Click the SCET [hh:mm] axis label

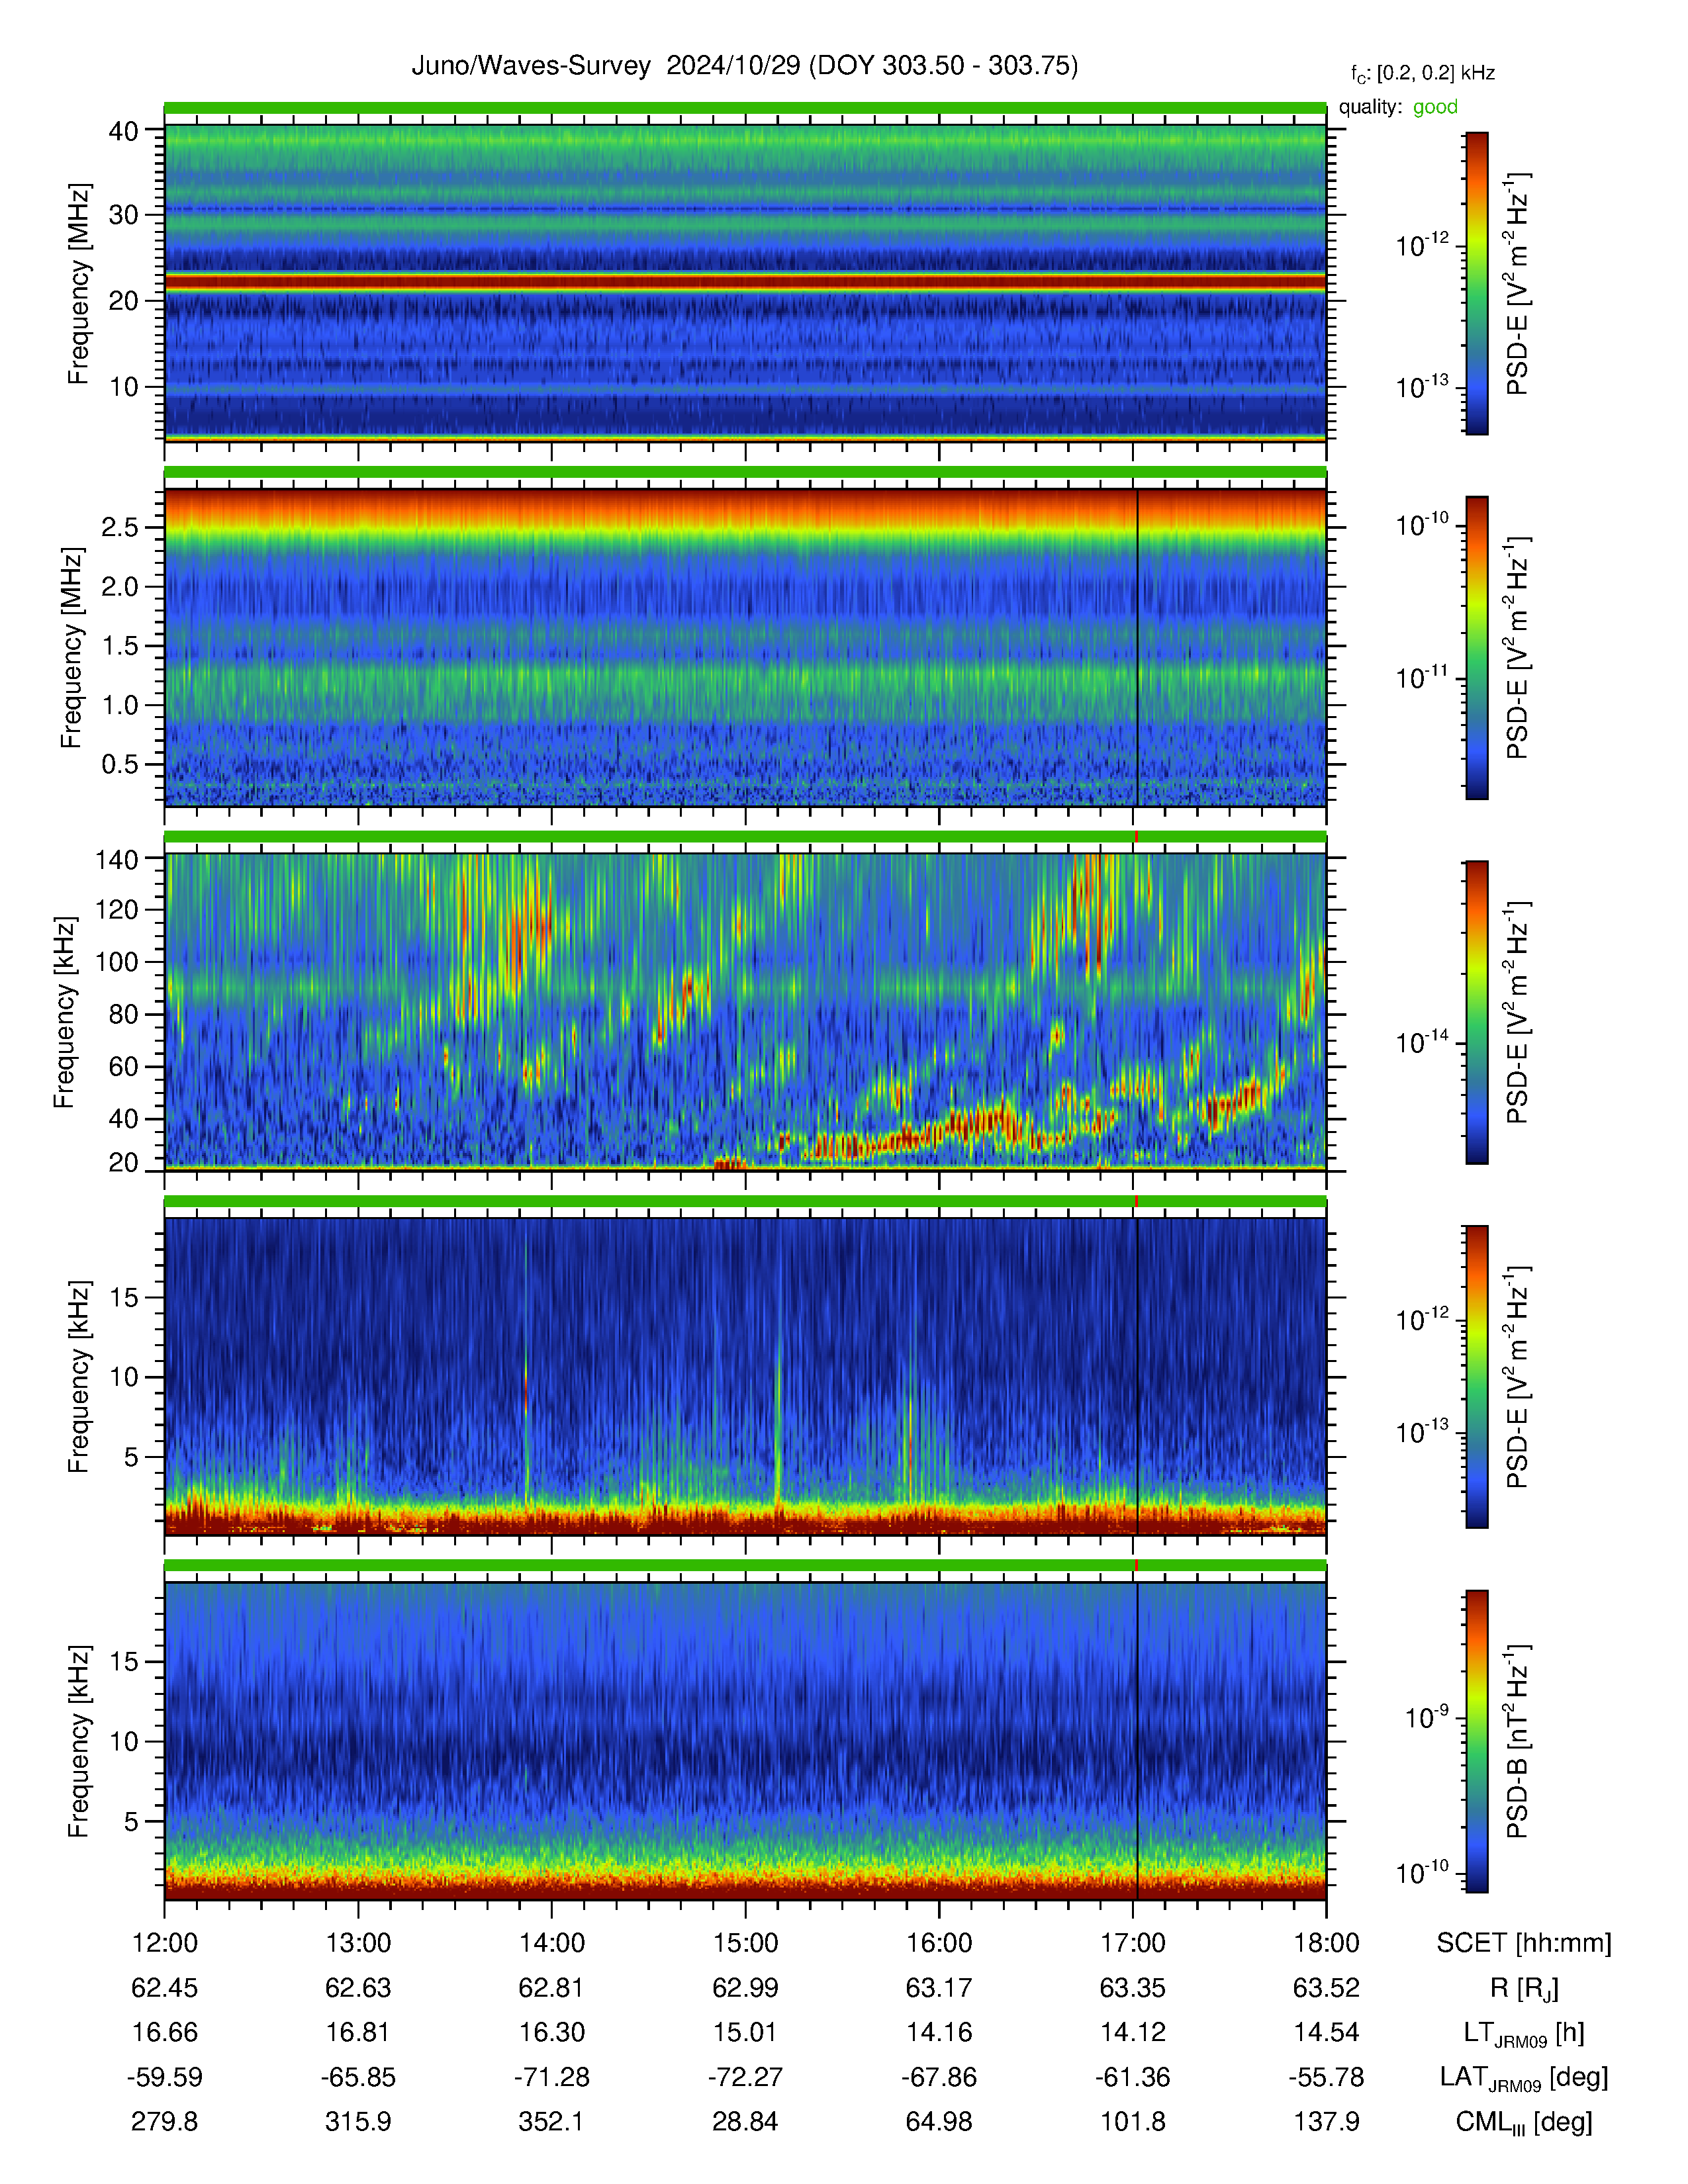point(1524,1943)
